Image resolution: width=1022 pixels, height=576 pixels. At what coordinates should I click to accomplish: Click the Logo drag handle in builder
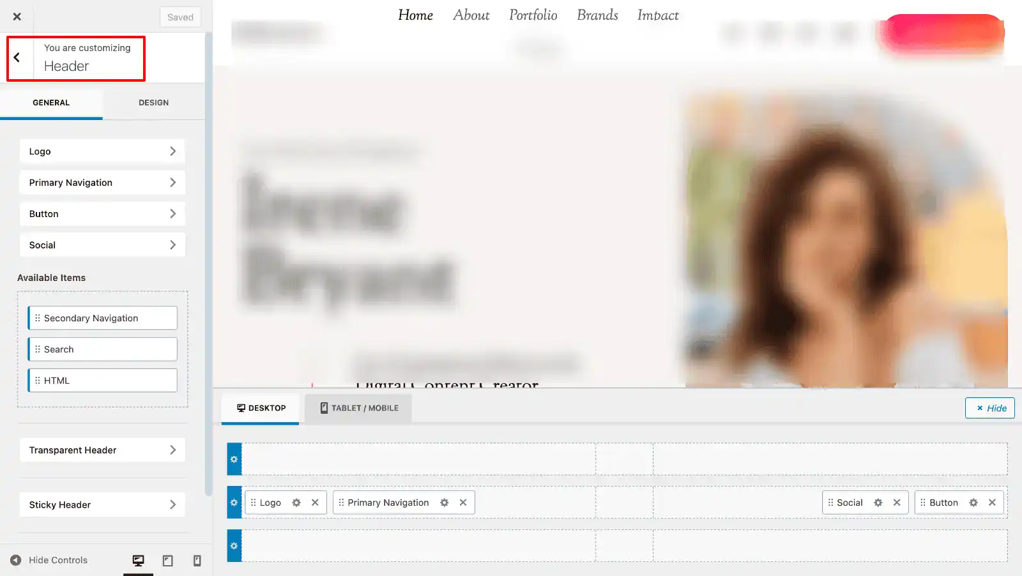coord(254,503)
